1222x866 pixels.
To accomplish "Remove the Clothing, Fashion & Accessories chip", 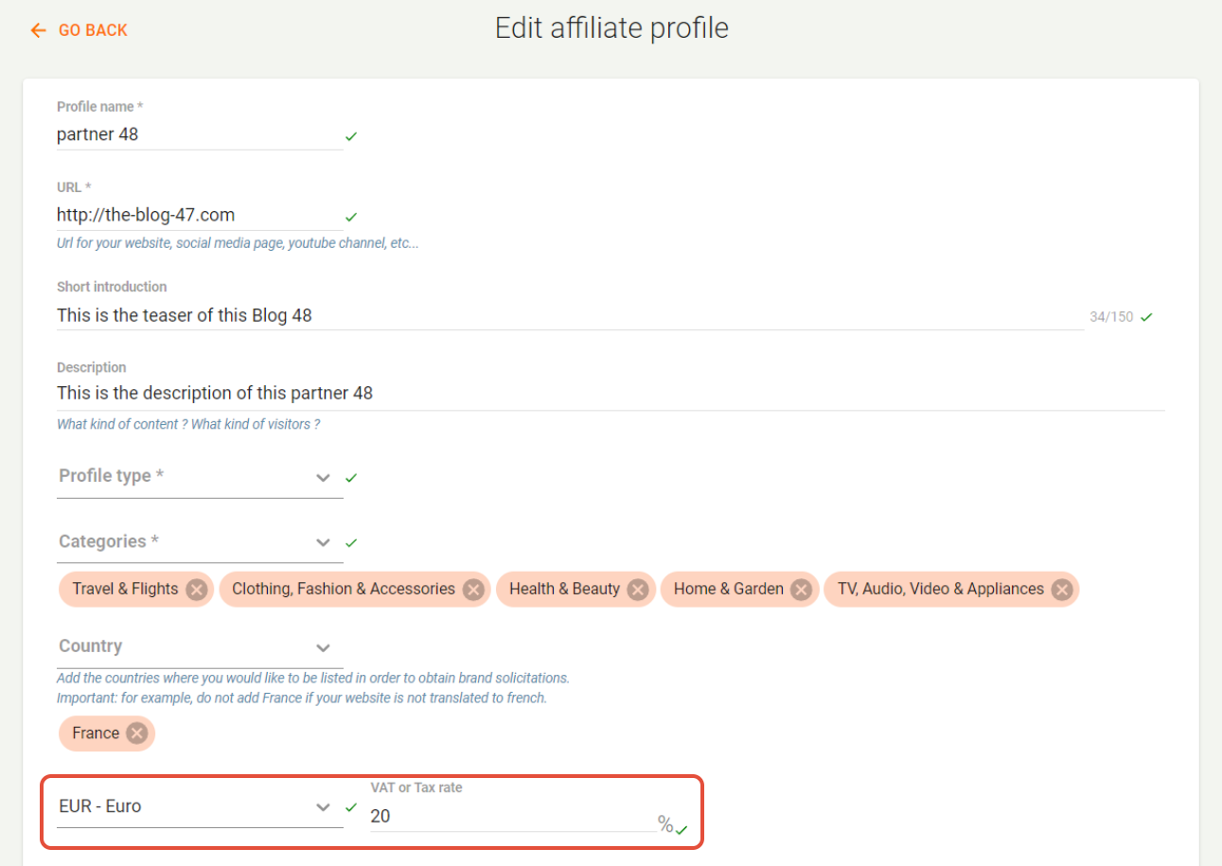I will click(473, 590).
